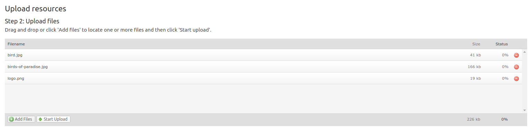
Task: Click the scrollbar down arrow in file list
Action: 524,110
